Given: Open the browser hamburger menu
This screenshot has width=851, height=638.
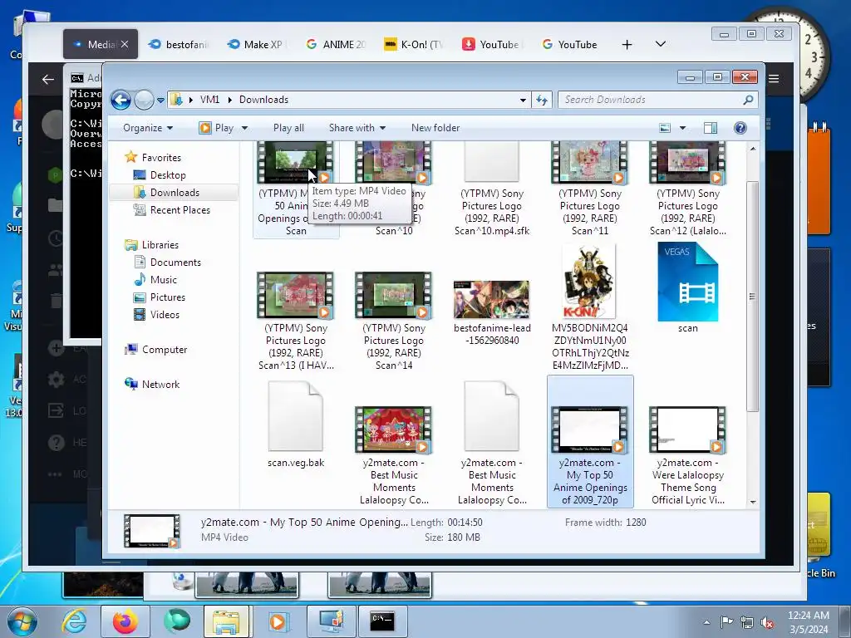Looking at the screenshot, I should tap(774, 79).
